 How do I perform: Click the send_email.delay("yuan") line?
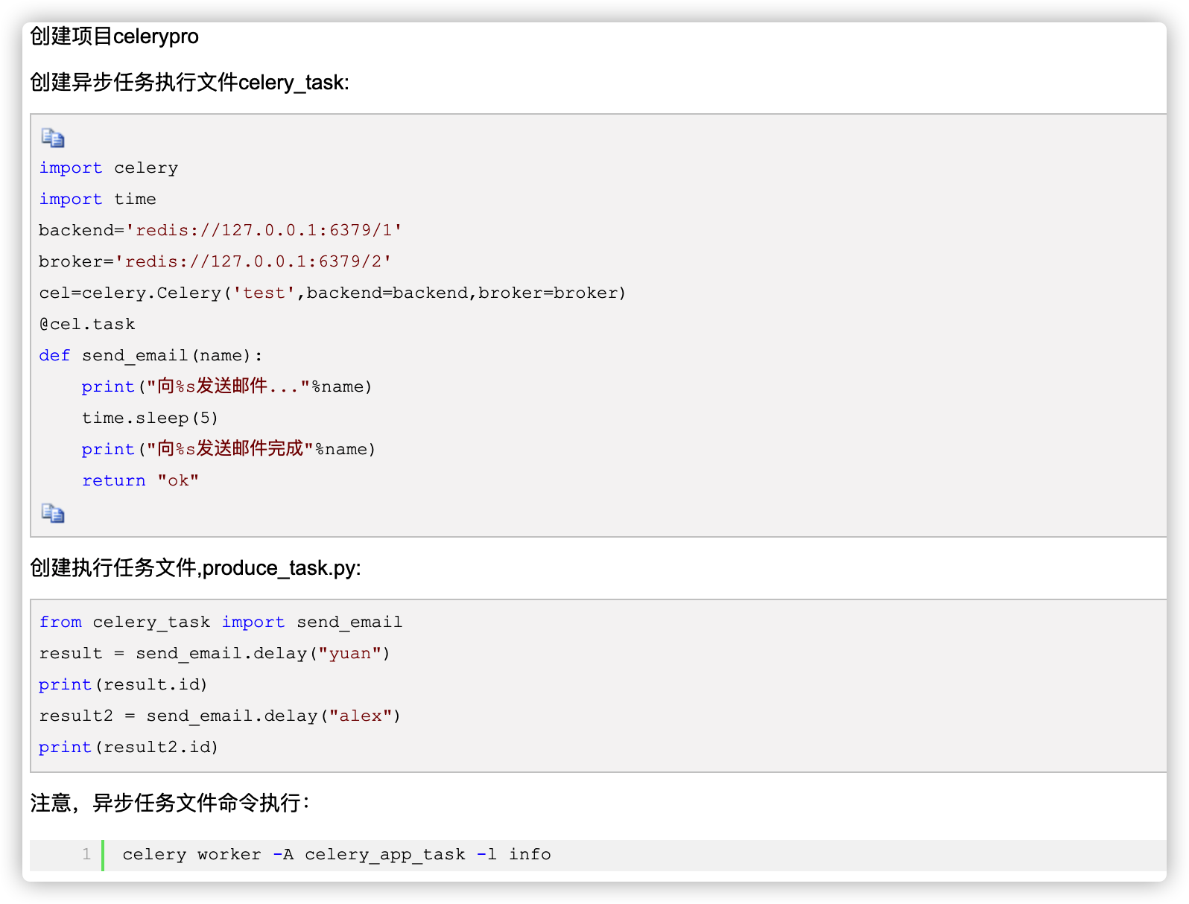pyautogui.click(x=215, y=653)
